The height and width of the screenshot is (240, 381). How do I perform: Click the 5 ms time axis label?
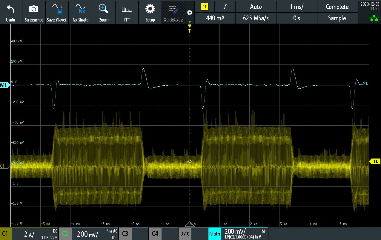pos(343,224)
